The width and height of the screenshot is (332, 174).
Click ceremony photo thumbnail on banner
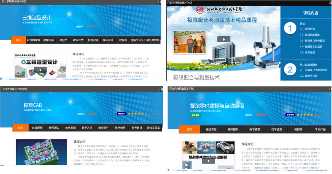190,42
